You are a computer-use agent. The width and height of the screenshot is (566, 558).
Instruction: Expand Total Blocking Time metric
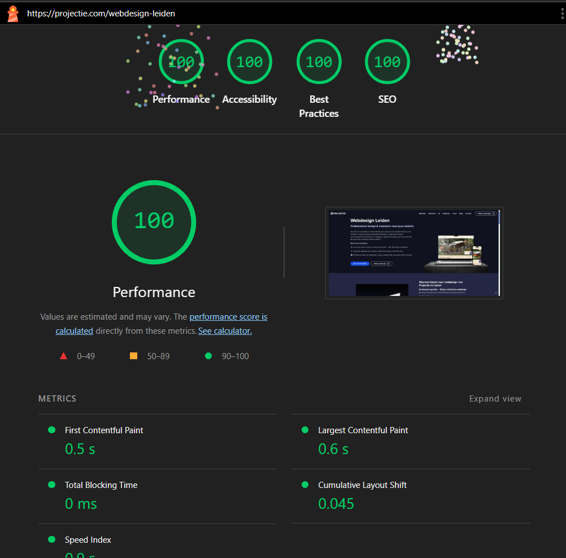coord(101,485)
